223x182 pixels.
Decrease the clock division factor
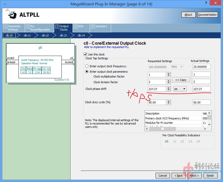click(x=169, y=83)
